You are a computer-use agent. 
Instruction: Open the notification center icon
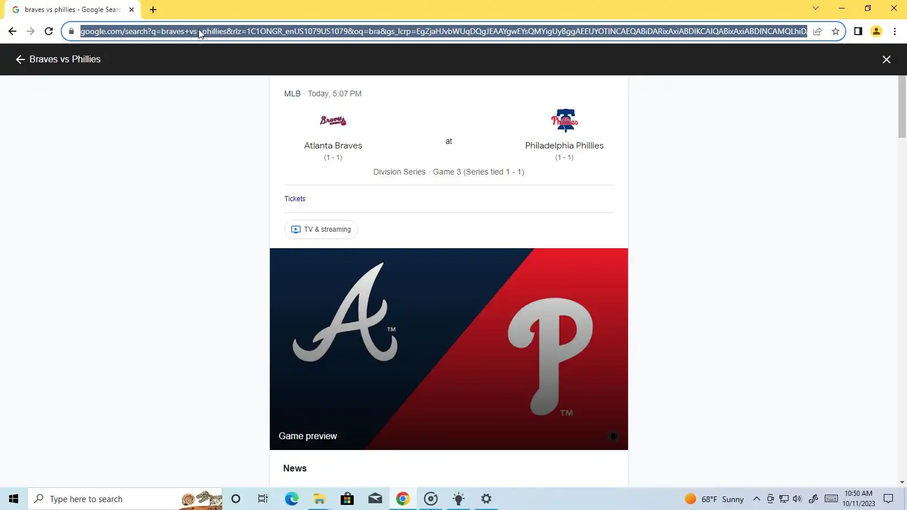(x=889, y=499)
